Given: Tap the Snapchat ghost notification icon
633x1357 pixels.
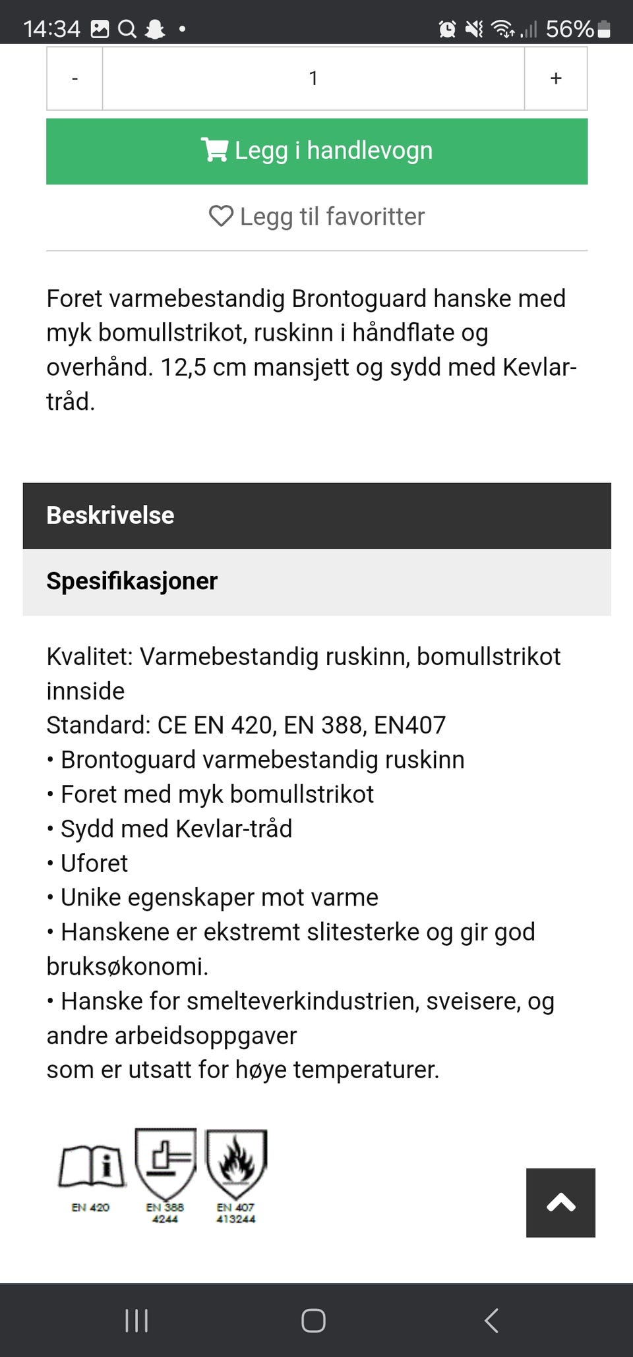Looking at the screenshot, I should tap(155, 29).
